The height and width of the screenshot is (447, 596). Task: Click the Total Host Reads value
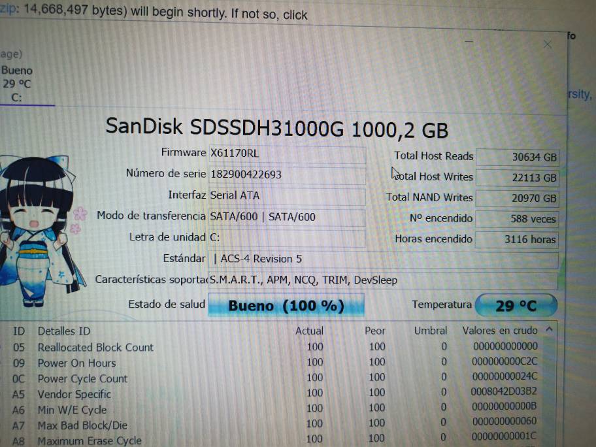[517, 157]
